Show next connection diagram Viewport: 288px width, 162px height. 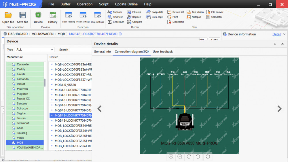(x=279, y=109)
